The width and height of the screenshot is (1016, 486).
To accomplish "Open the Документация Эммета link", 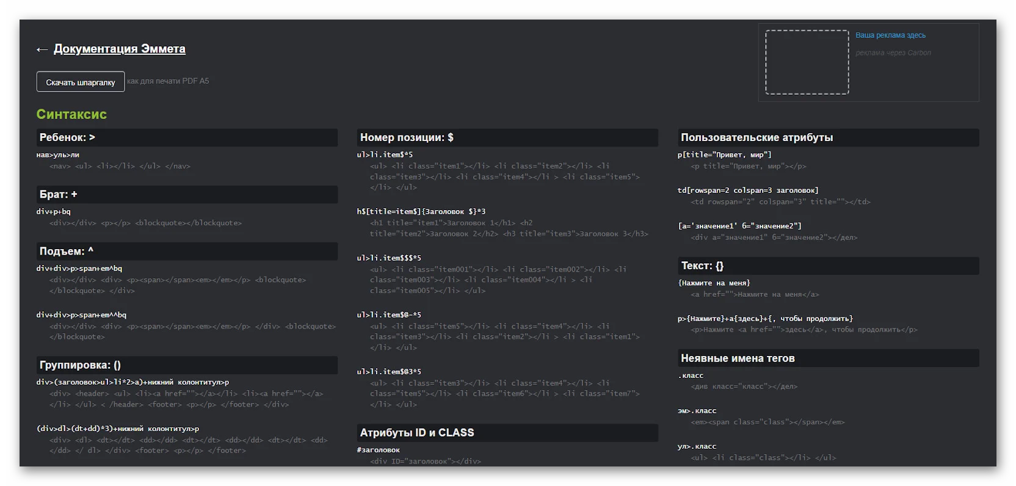I will click(120, 49).
